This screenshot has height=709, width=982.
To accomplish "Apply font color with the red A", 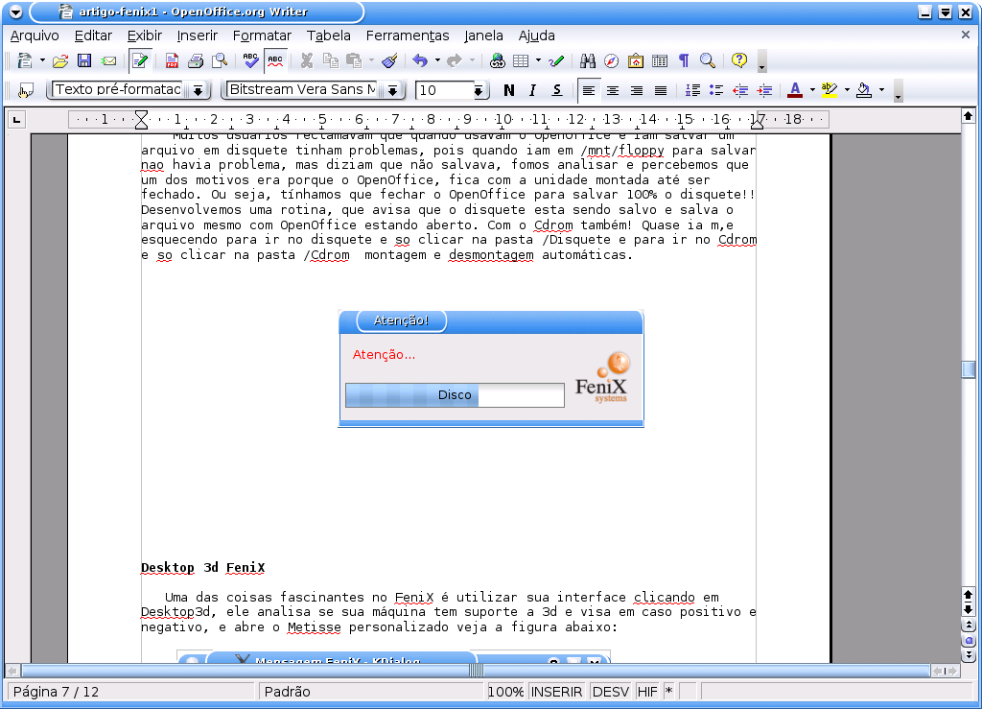I will (x=795, y=91).
